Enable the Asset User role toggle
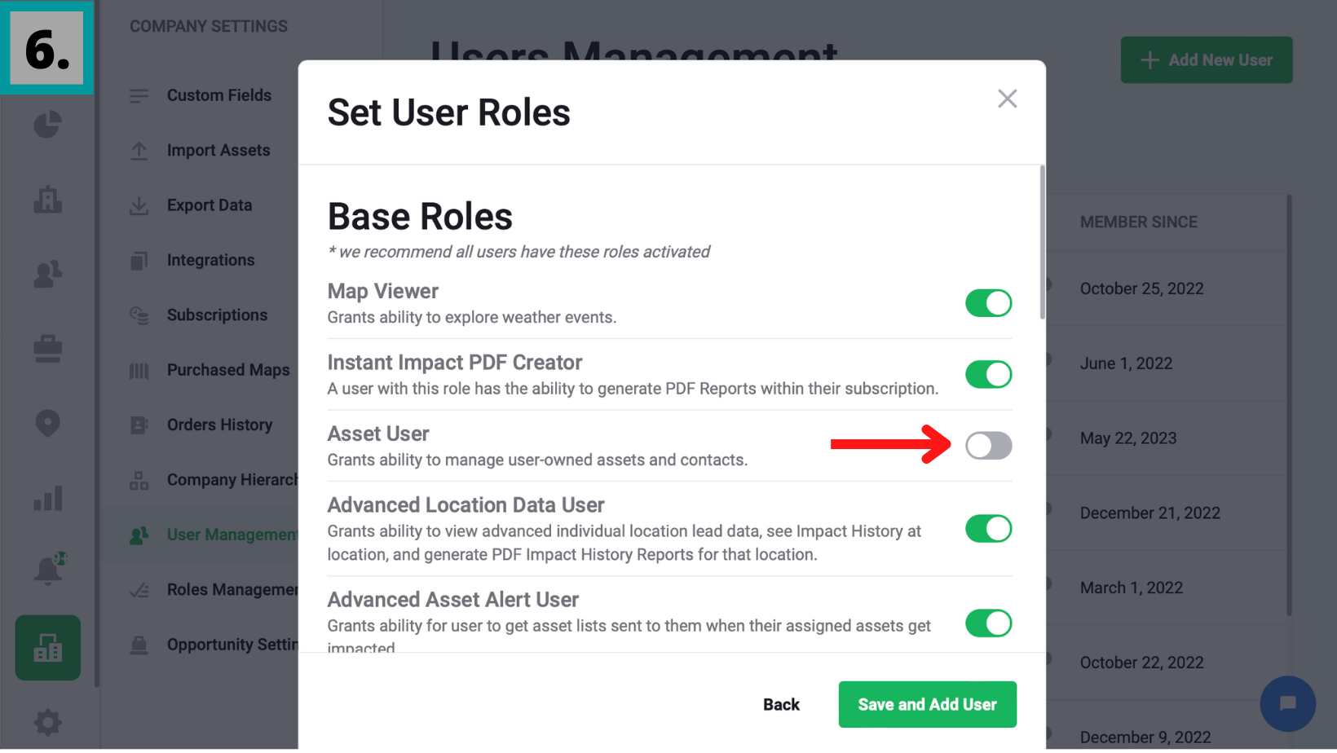The image size is (1337, 753). [x=988, y=446]
